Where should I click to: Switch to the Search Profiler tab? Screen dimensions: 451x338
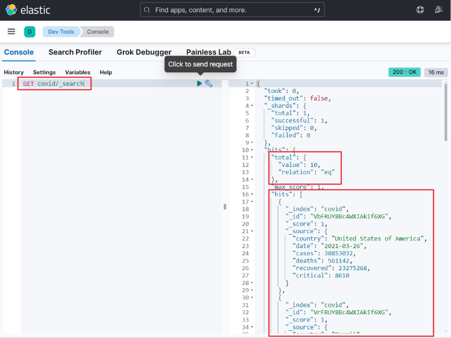click(x=75, y=52)
